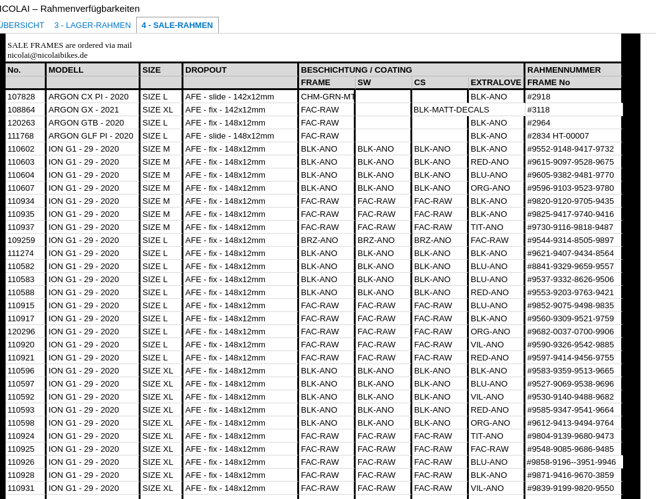Switch to the 3 - LAGER-RAHMEN tab
The height and width of the screenshot is (499, 656).
[92, 25]
